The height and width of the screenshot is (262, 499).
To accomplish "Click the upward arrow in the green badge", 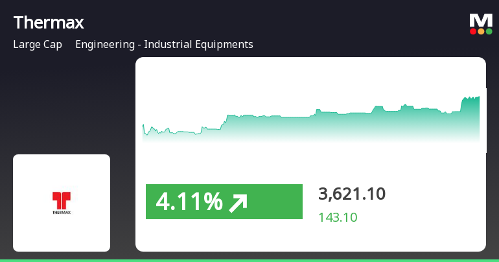I will click(x=238, y=202).
